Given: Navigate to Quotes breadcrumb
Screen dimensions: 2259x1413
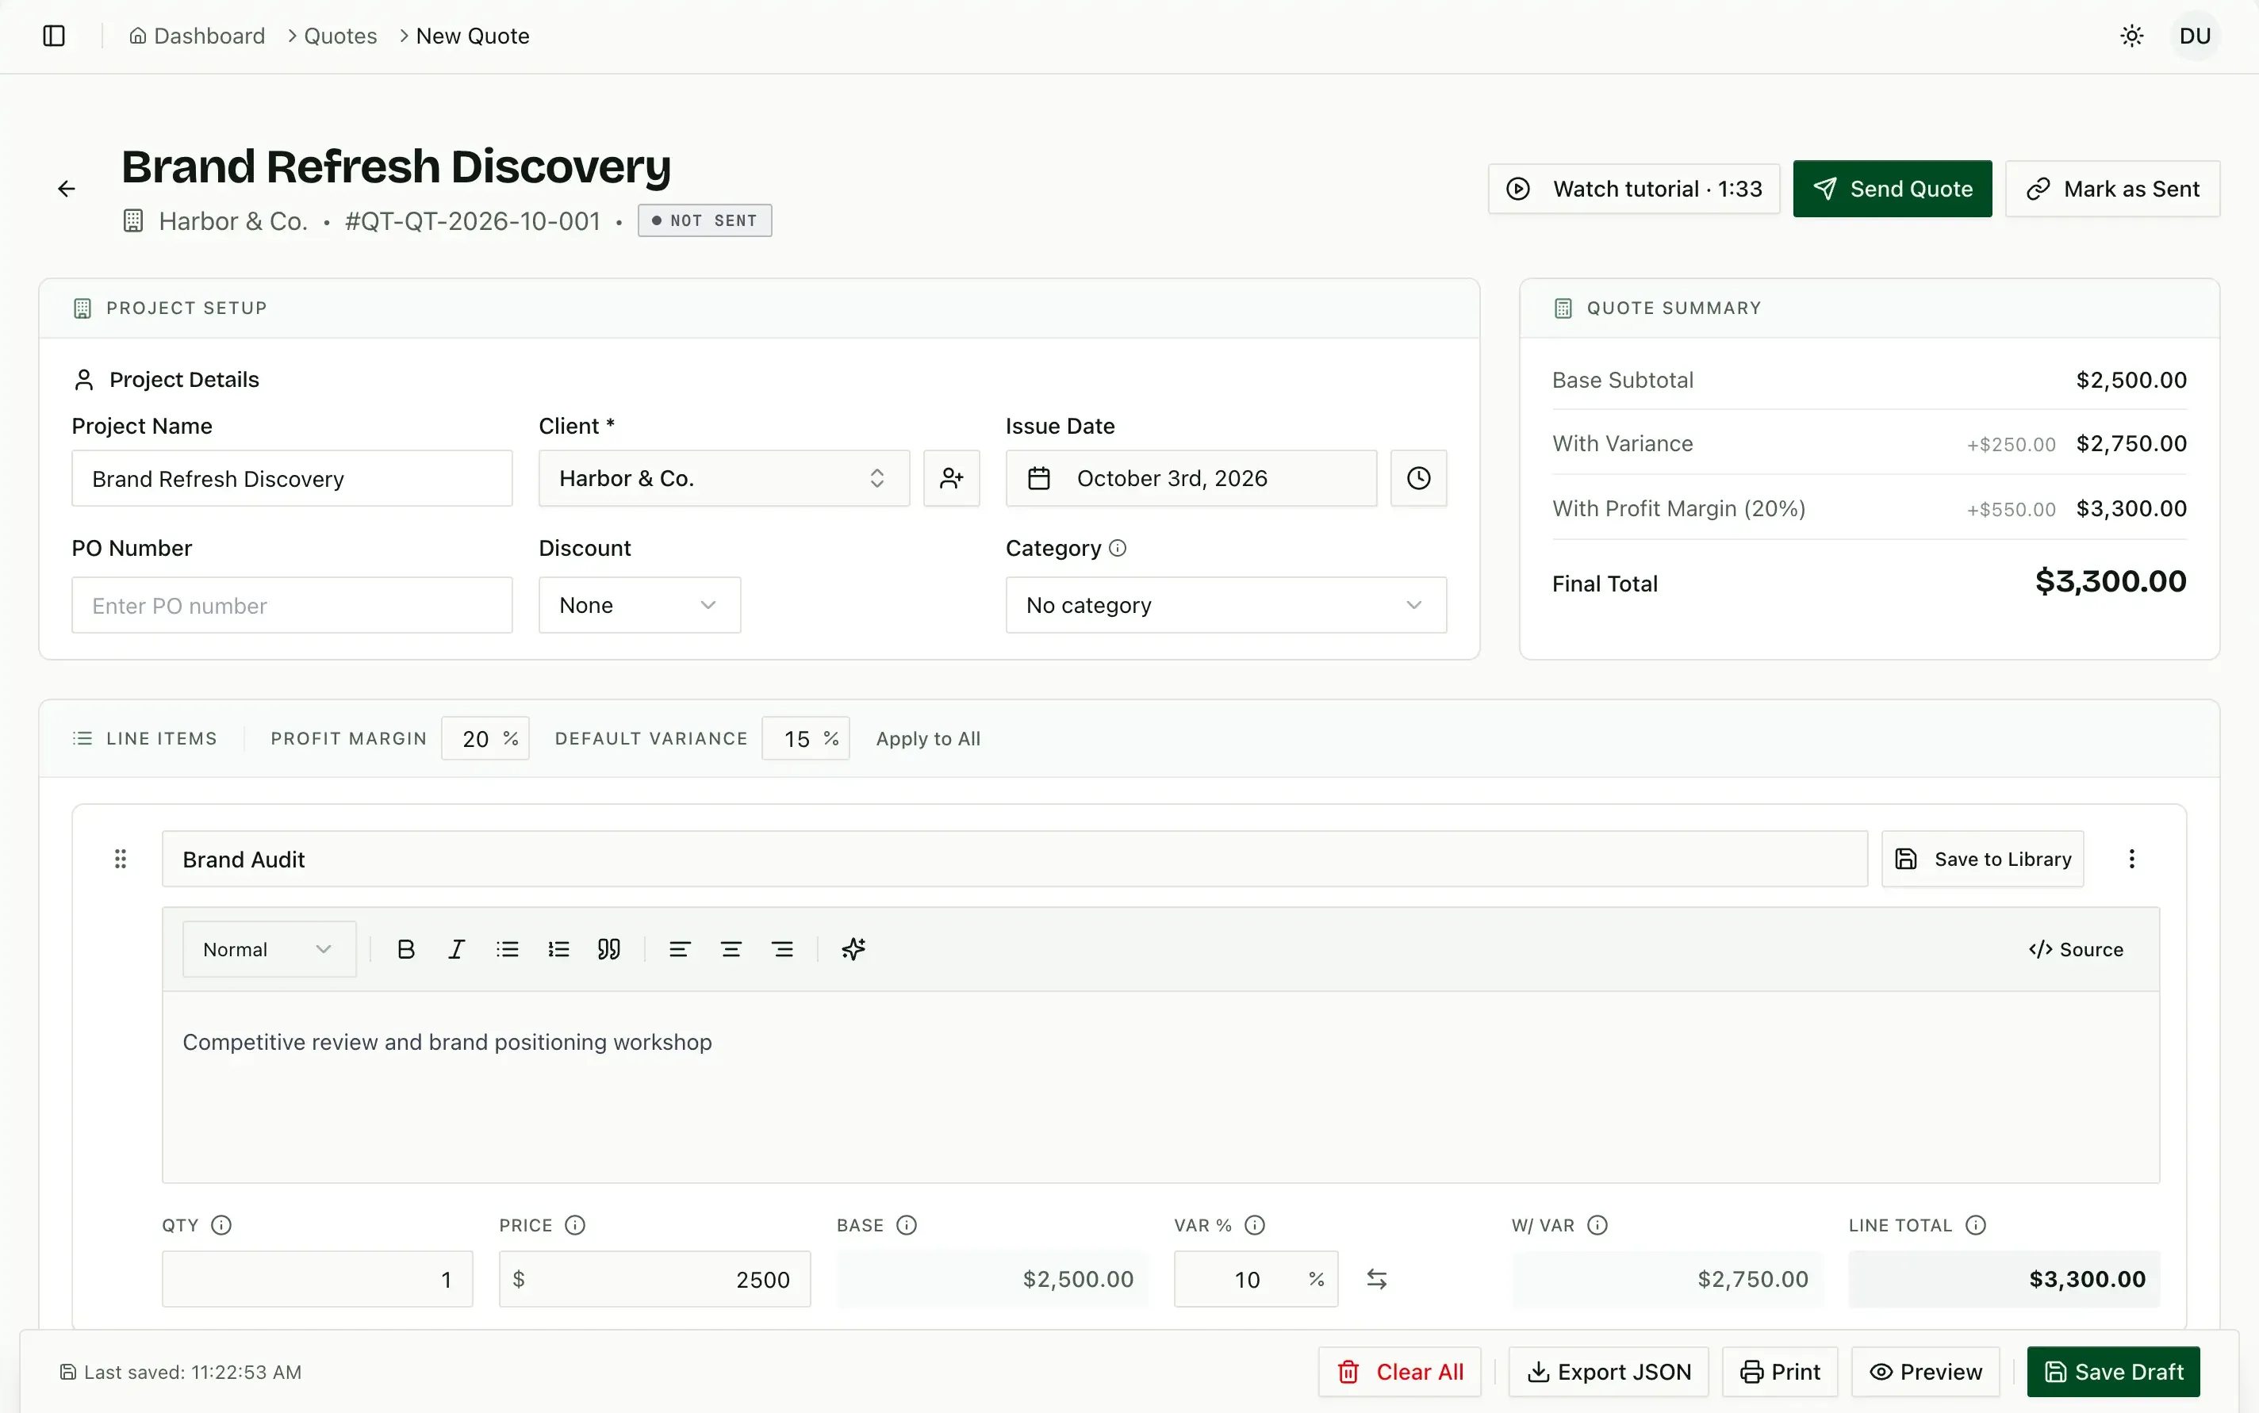Looking at the screenshot, I should [340, 36].
